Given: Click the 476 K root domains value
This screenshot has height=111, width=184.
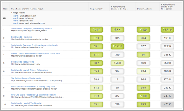Looking at the screenshot, I should [167, 104].
